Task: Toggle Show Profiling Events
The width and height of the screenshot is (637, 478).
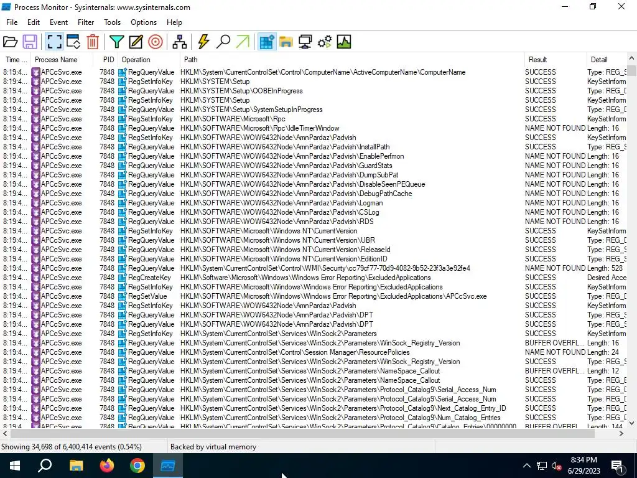Action: coord(343,42)
